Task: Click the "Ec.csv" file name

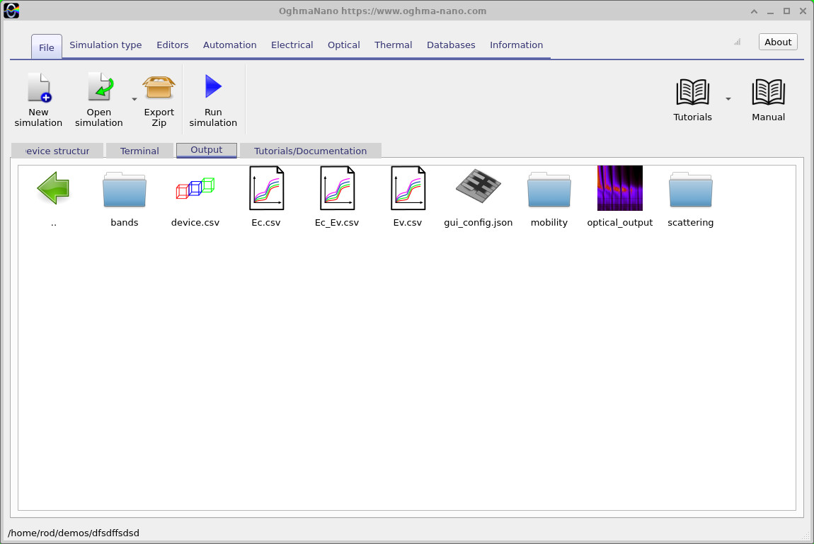Action: click(x=266, y=222)
